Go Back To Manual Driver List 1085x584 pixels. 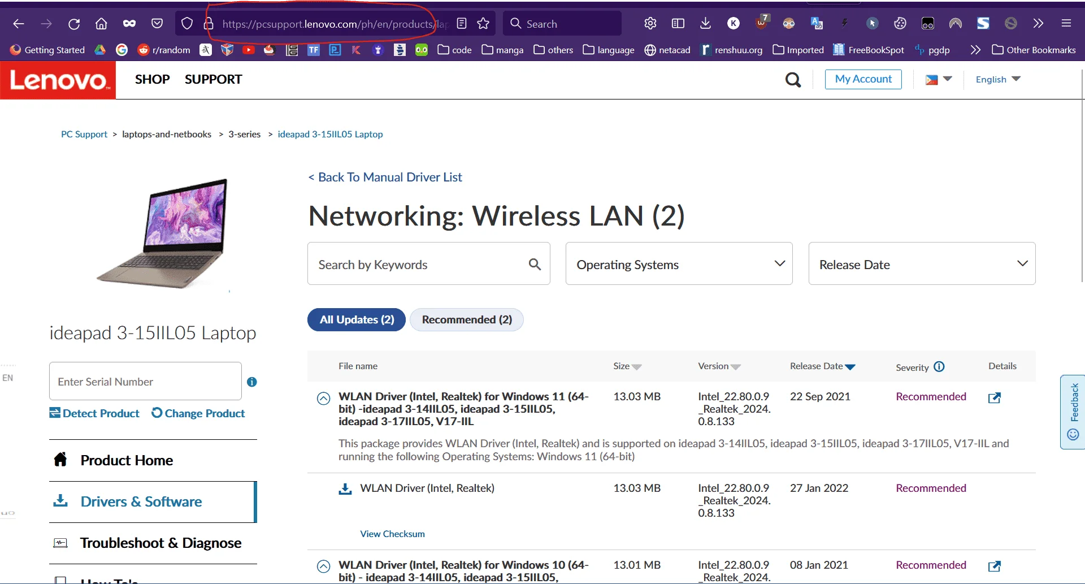(x=385, y=177)
